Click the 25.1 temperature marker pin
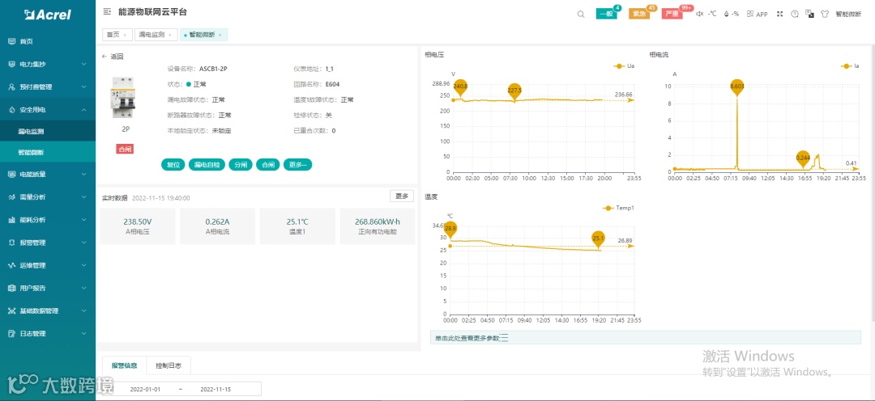Screen dimensions: 875x401 [598, 240]
